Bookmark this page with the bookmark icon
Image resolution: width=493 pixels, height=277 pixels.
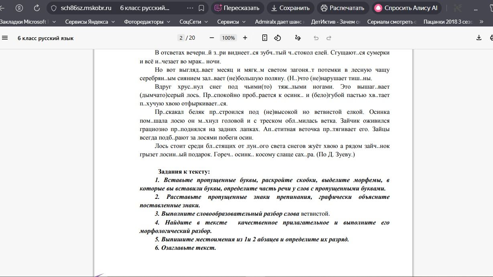pyautogui.click(x=201, y=8)
